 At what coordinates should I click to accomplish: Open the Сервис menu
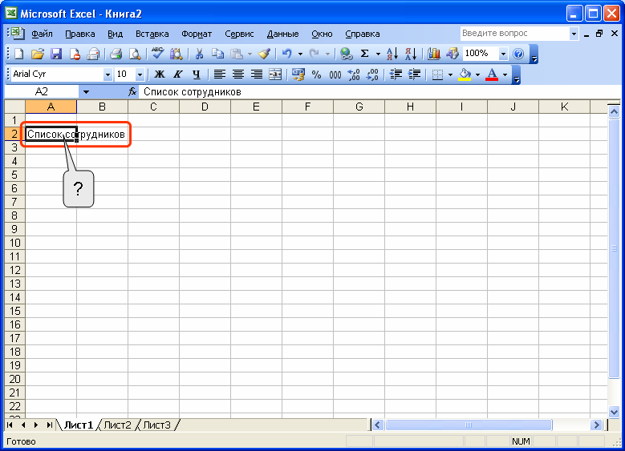point(239,34)
